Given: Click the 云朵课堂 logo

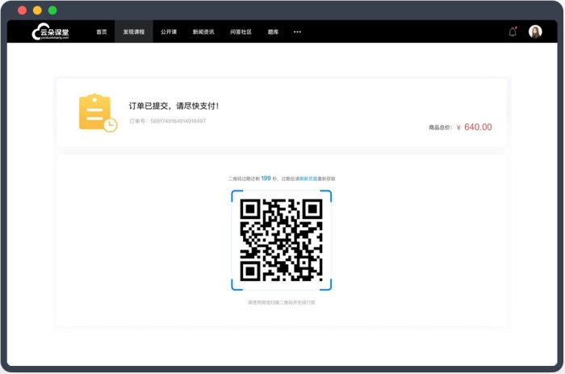Looking at the screenshot, I should coord(50,32).
